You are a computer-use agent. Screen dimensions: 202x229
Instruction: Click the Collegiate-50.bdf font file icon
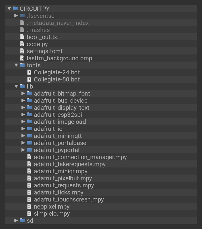click(29, 79)
